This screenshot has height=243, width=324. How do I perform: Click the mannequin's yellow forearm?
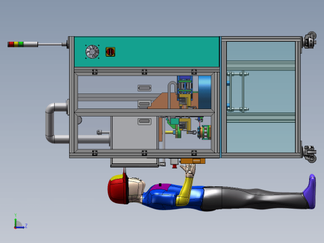[185, 191]
